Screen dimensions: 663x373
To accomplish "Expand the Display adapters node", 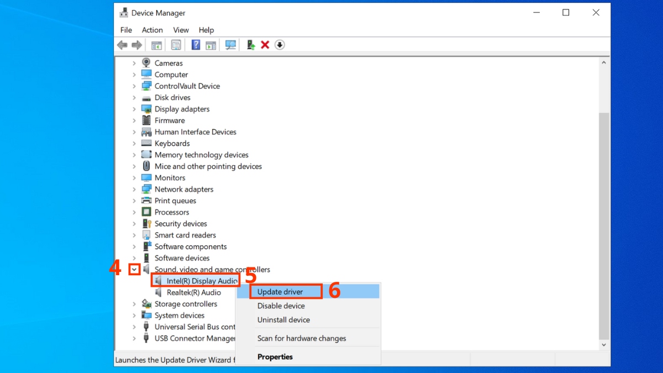I will [x=134, y=109].
